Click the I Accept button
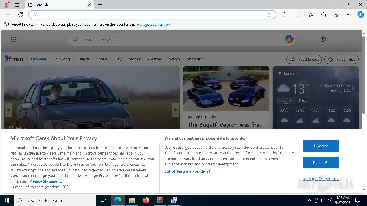The height and width of the screenshot is (206, 367). (x=321, y=146)
